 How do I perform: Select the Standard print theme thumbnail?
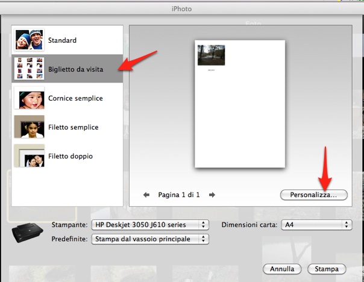30,40
